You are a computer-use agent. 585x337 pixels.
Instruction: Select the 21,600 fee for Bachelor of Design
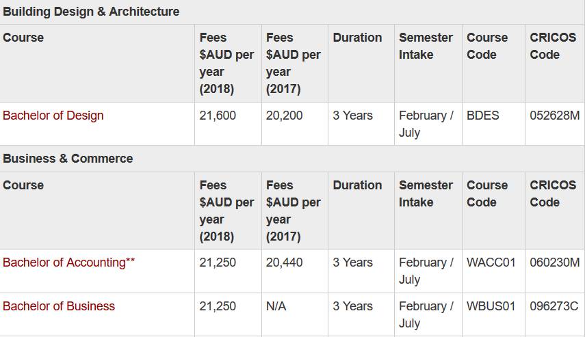[218, 116]
